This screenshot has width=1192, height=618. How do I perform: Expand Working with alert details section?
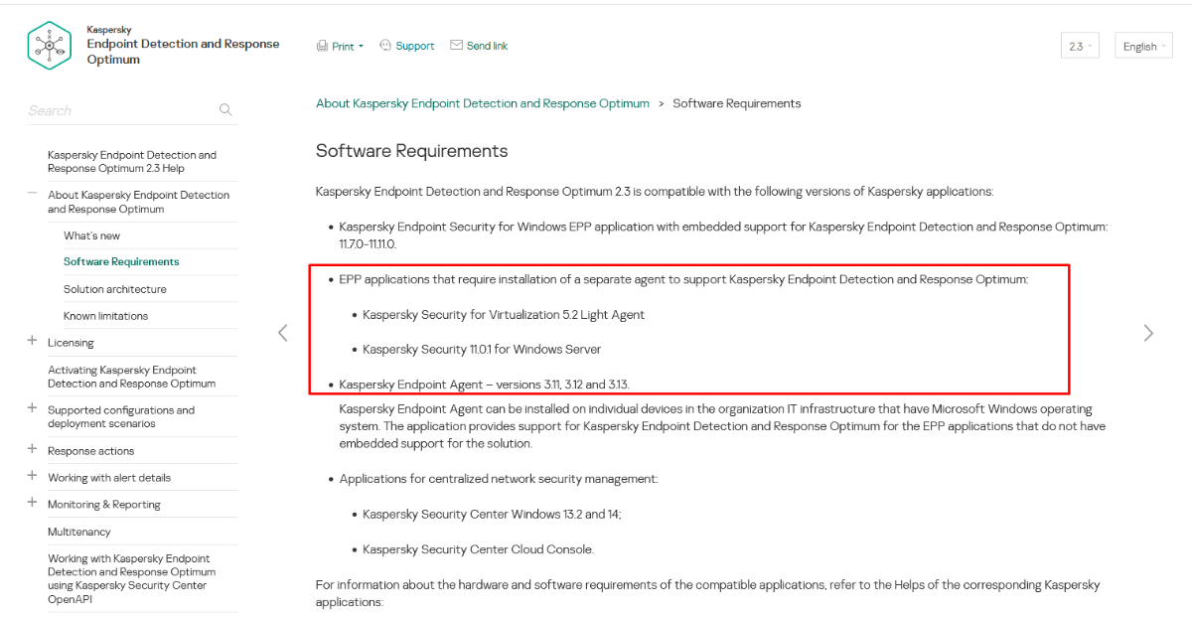(33, 476)
